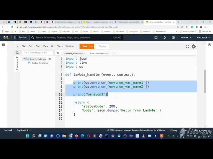Open the AWS notifications bell
The image size is (213, 159).
point(165,37)
